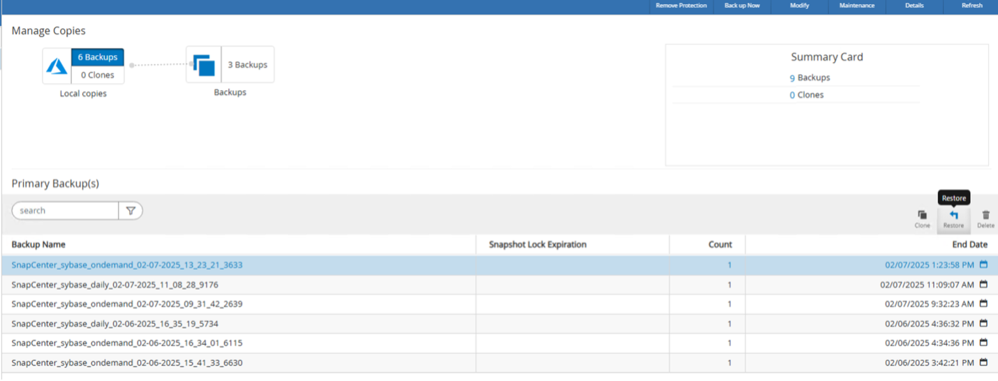
Task: Select 0 Clones under Local copies
Action: click(x=98, y=75)
